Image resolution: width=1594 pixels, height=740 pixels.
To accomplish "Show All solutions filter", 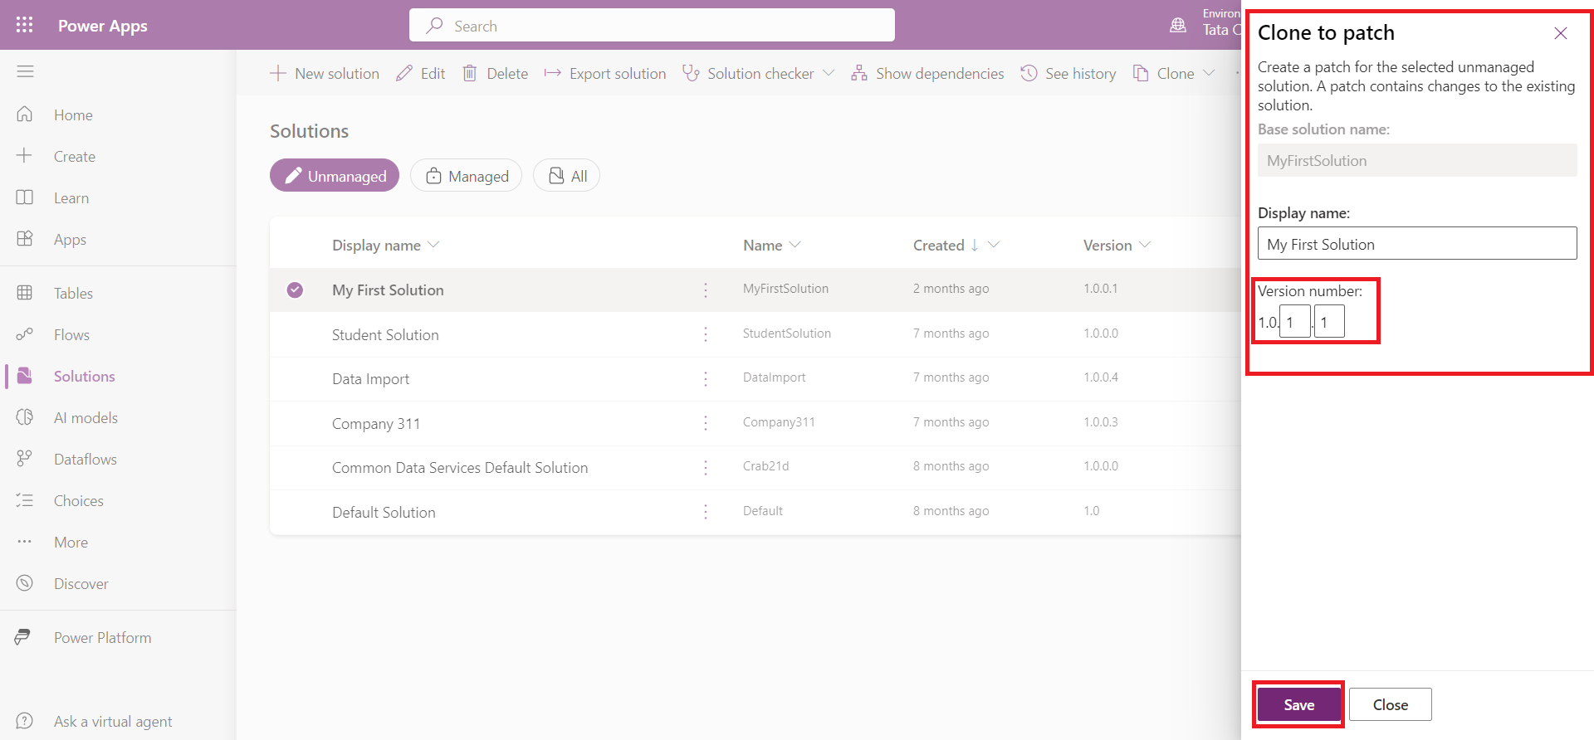I will click(567, 176).
